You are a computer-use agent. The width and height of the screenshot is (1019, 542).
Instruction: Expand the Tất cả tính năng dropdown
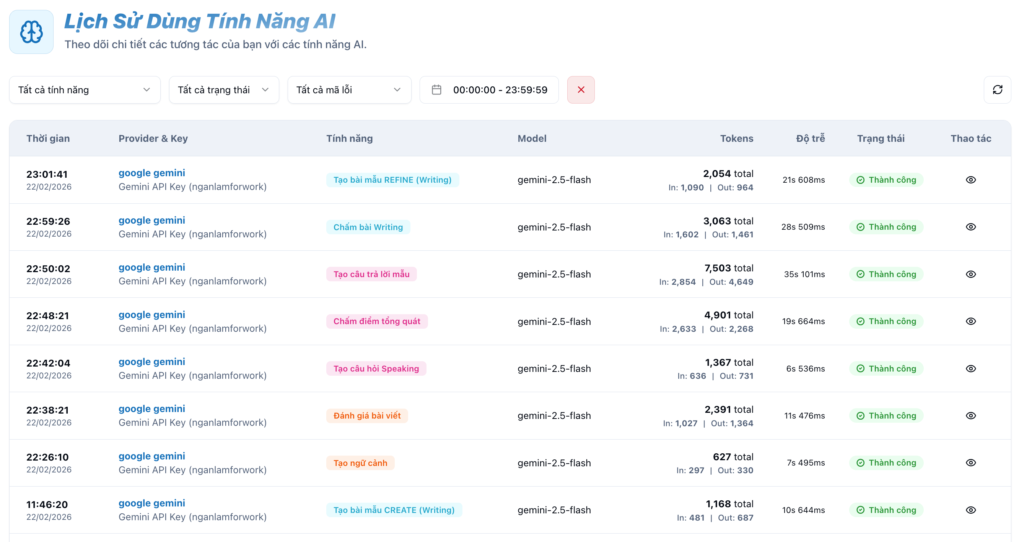[x=85, y=90]
